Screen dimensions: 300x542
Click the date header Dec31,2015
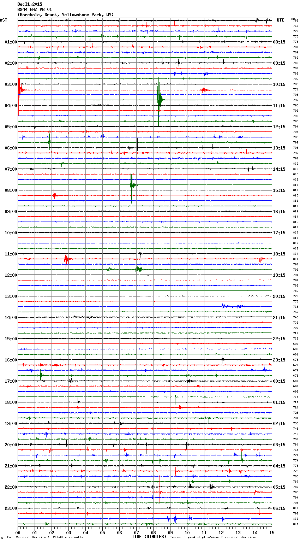tap(30, 4)
